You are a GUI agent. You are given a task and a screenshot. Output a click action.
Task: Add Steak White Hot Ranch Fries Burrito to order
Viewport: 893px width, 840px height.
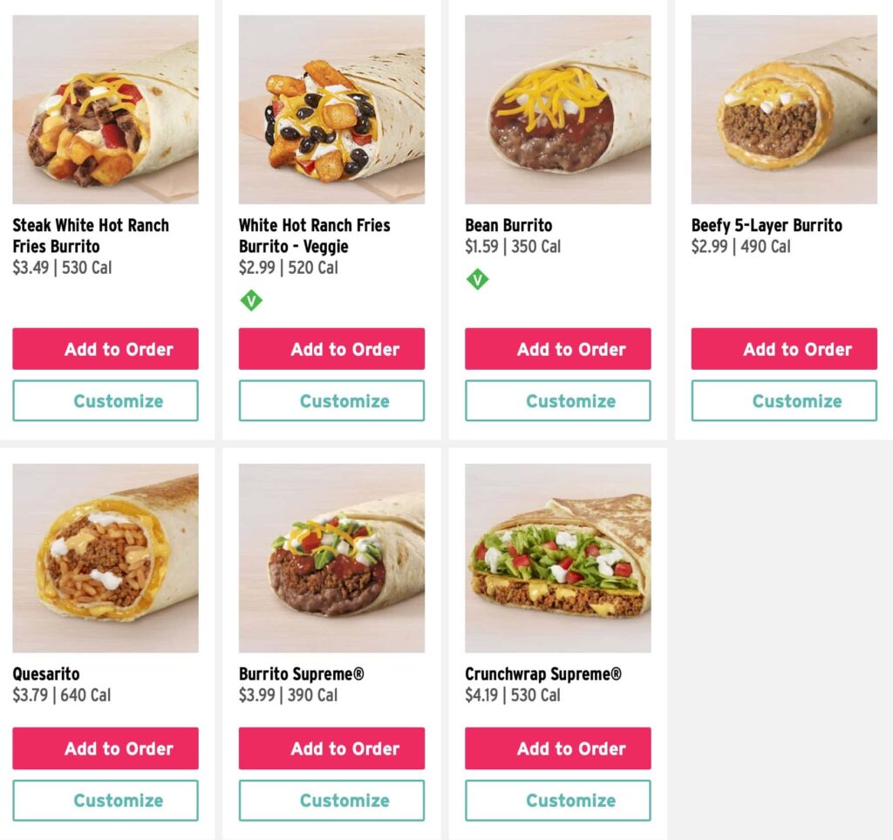click(x=106, y=349)
